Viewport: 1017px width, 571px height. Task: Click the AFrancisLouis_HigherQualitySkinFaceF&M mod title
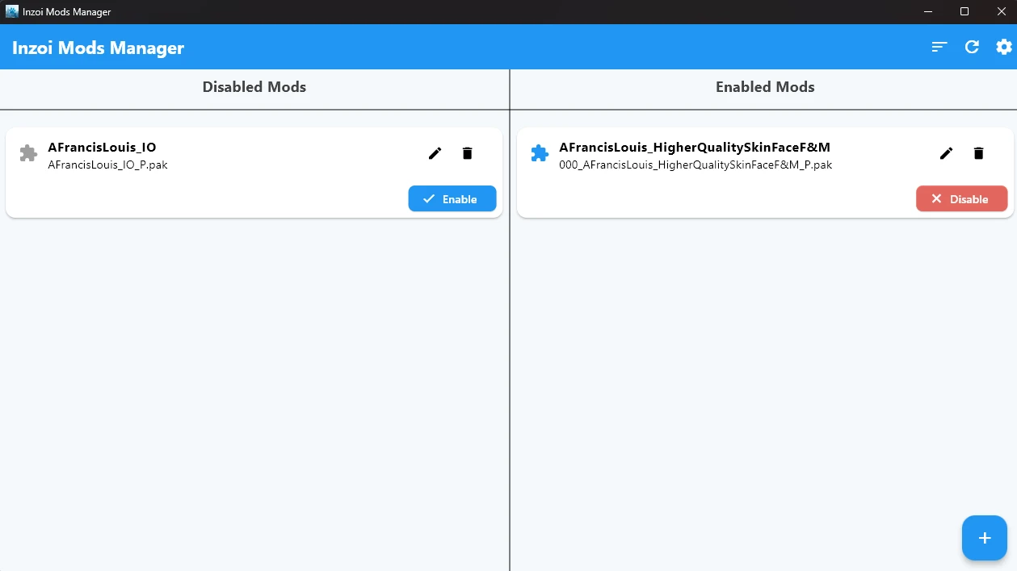point(694,148)
